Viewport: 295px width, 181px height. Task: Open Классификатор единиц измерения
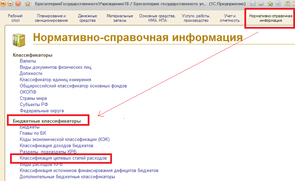[x=55, y=79]
